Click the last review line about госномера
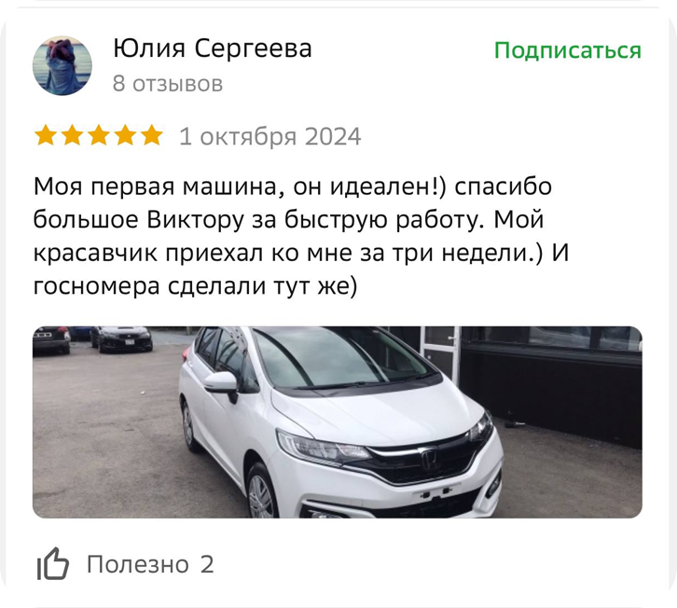Viewport: 677px width, 608px height. coord(196,286)
